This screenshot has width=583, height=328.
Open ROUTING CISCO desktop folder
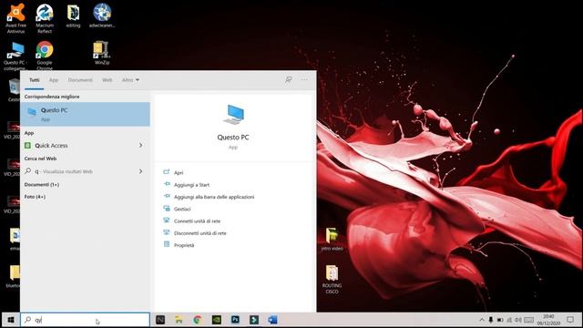(332, 279)
